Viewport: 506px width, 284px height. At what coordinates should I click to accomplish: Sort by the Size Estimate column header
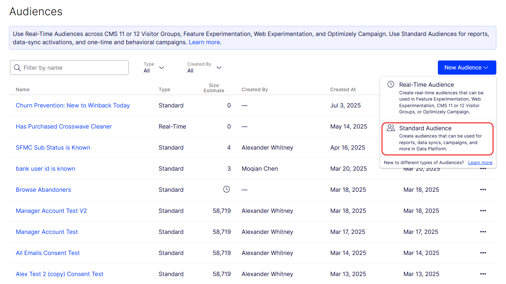tap(214, 88)
